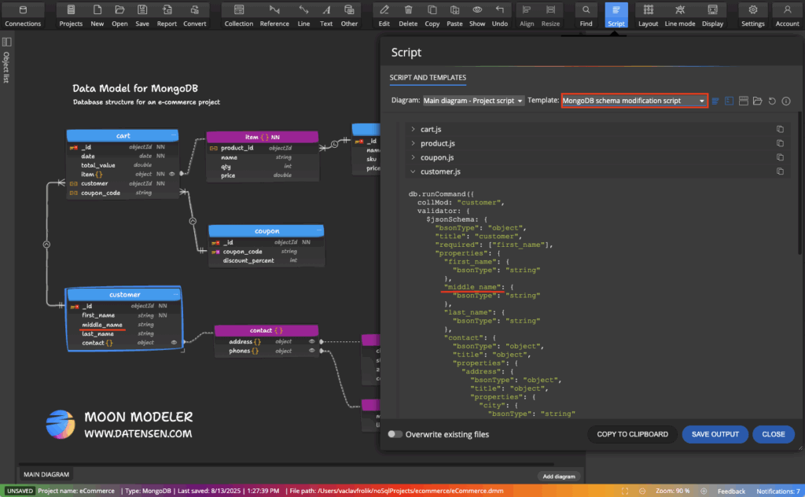Copy coupon.js script to clipboard
This screenshot has width=805, height=497.
tap(780, 157)
